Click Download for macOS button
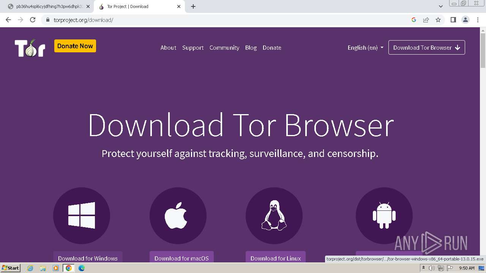Screen dimensions: 486x273 pos(181,257)
